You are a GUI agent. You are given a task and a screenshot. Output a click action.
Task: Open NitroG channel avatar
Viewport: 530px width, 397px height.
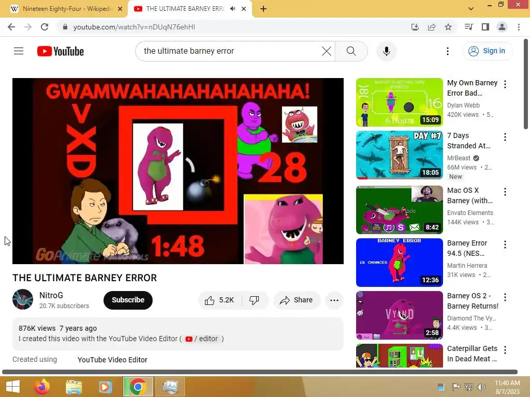click(x=23, y=299)
